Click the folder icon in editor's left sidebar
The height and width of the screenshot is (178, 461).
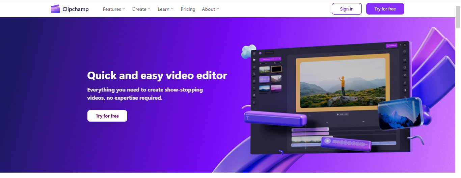click(254, 60)
